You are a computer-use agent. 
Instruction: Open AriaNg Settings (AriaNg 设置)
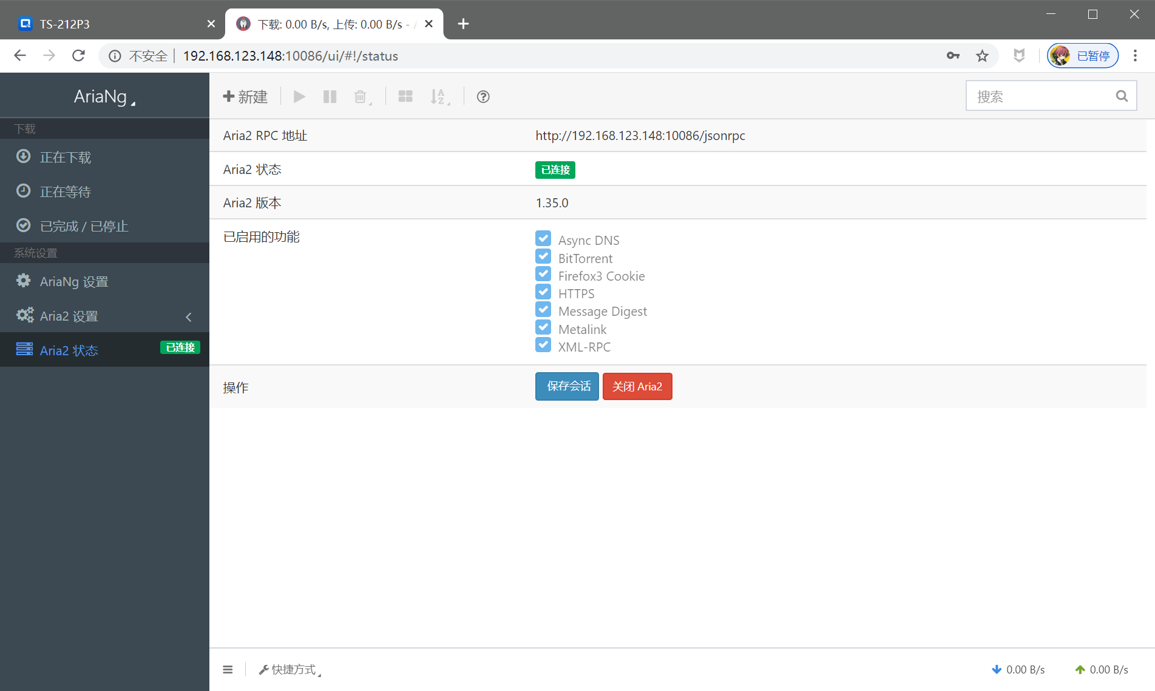104,281
